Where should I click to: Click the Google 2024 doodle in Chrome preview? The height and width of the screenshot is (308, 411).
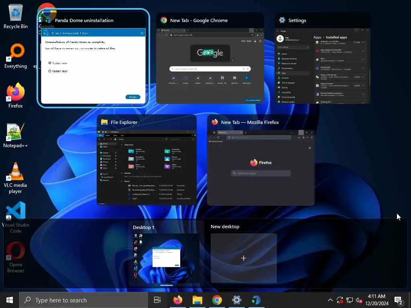[210, 53]
